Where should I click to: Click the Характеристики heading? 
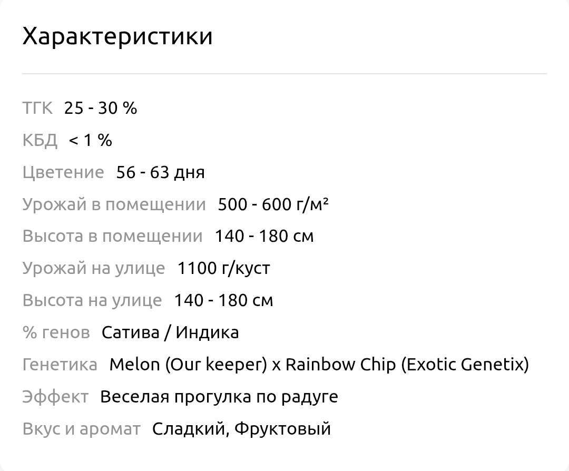(x=117, y=36)
